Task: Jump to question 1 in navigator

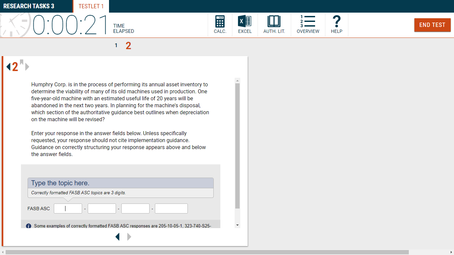Action: point(116,45)
